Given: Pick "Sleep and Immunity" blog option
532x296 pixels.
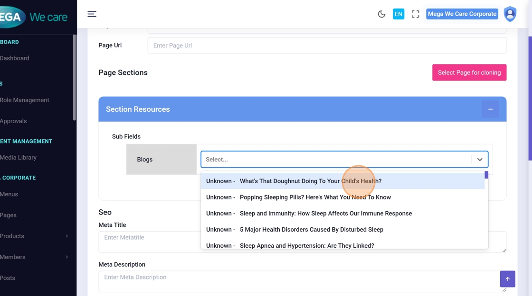Looking at the screenshot, I should [325, 213].
